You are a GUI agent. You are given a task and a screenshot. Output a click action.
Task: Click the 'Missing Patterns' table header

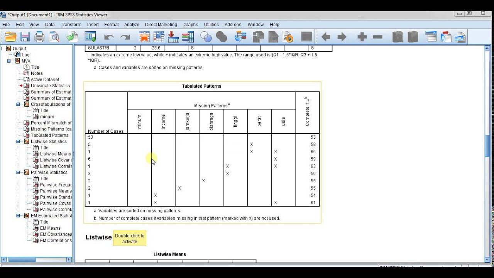pyautogui.click(x=212, y=105)
